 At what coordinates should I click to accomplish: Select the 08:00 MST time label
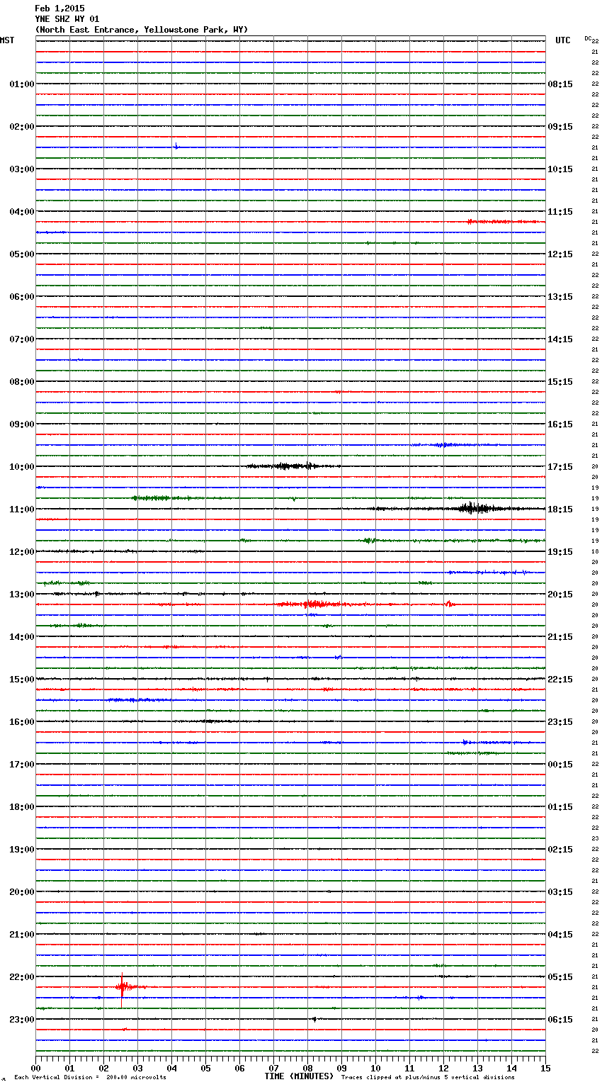(22, 382)
